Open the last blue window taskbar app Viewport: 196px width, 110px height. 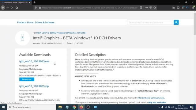95,107
